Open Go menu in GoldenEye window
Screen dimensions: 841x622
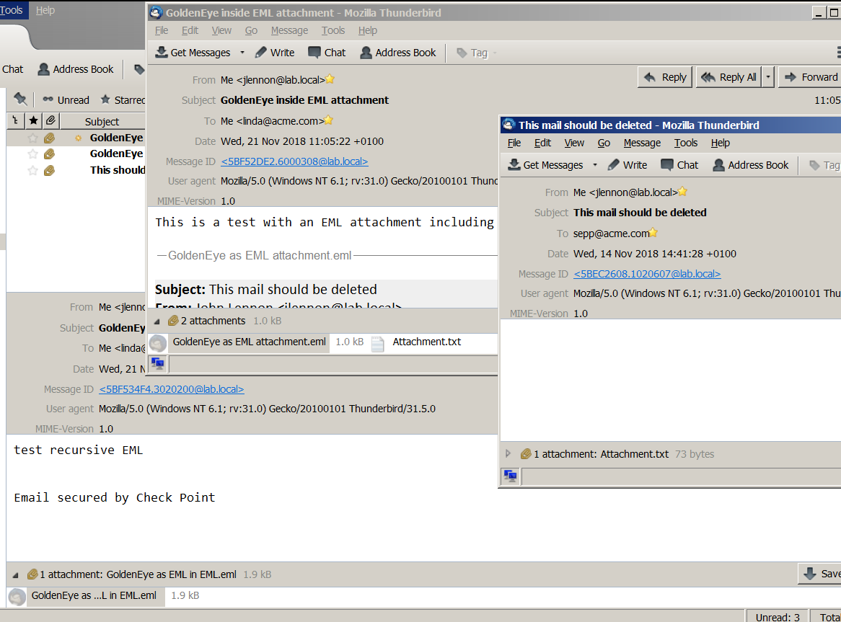point(251,30)
